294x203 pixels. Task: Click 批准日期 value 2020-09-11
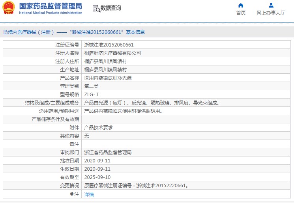tap(97, 161)
